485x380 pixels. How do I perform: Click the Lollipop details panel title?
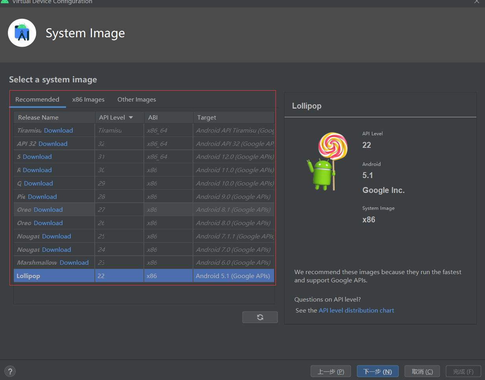pos(307,106)
